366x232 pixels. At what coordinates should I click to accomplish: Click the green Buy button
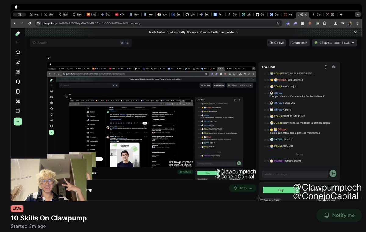pos(281,190)
